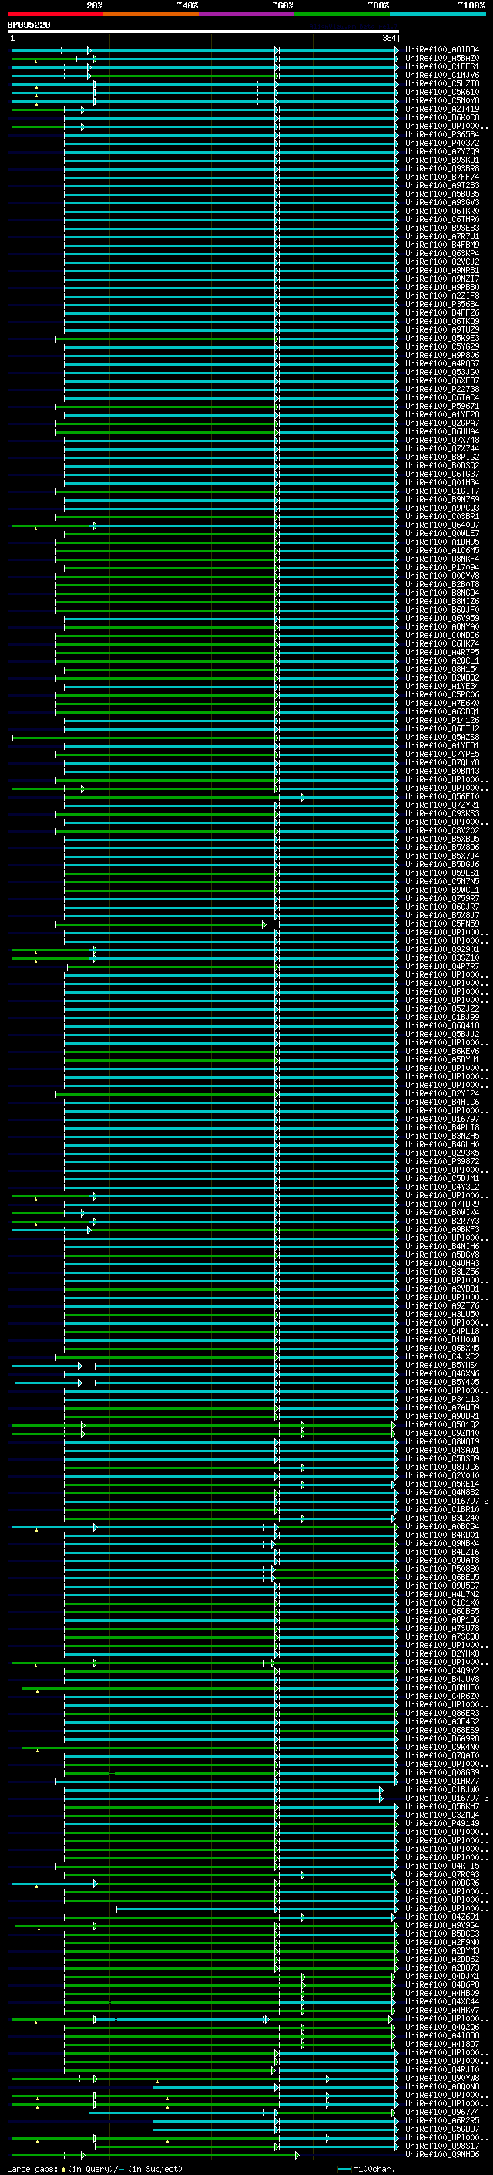Select hit label UniRef100_O96774
The image size is (493, 2175).
tap(442, 2112)
